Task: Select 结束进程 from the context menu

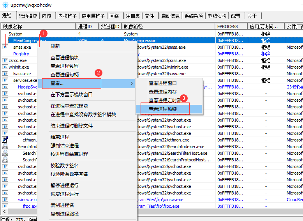Action: [x=60, y=137]
